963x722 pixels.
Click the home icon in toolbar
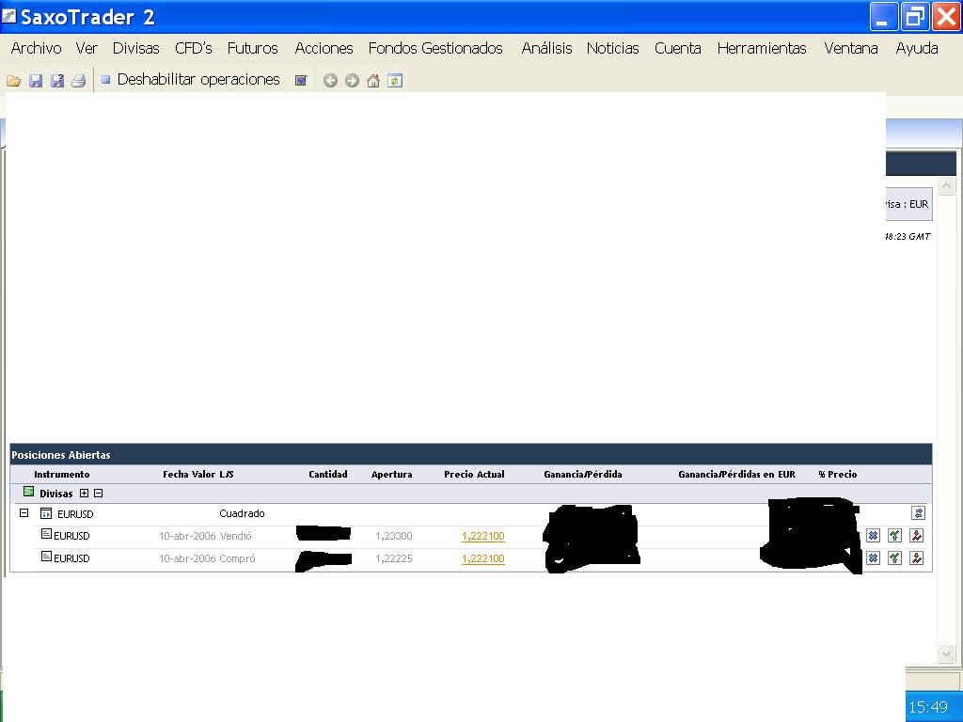372,81
